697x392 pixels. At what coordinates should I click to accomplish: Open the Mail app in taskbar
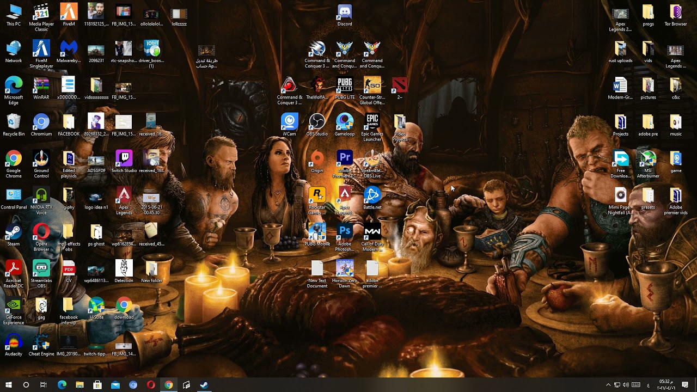115,385
